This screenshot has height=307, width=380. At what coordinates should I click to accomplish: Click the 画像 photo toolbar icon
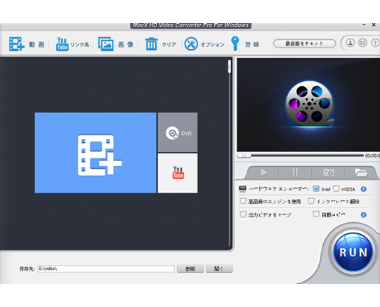(x=105, y=43)
